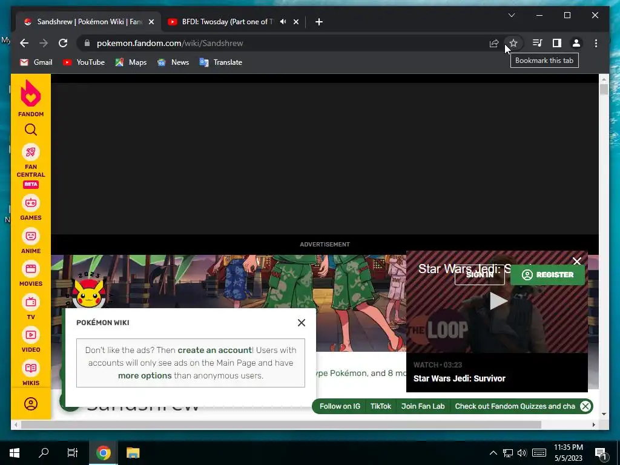Close the Pokémon Wiki notice popup
The image size is (620, 465).
[x=302, y=323]
